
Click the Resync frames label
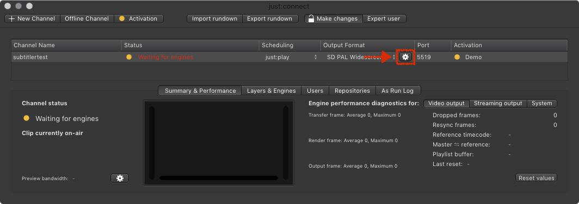[x=454, y=125]
